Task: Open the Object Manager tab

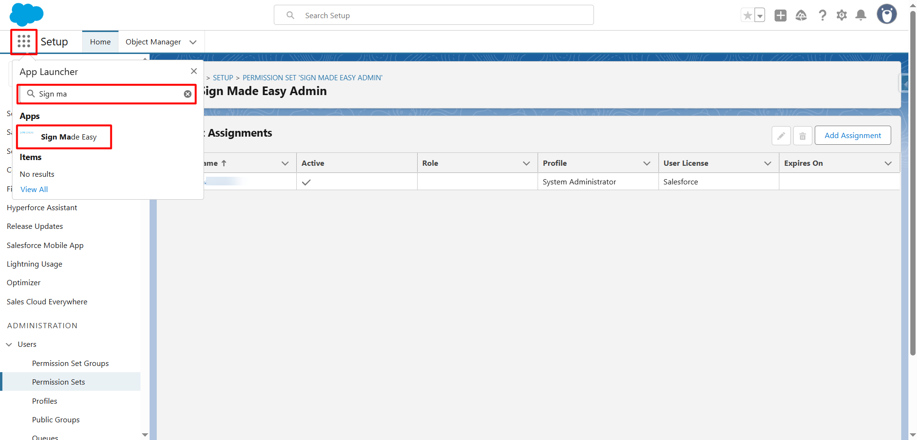Action: pos(153,42)
